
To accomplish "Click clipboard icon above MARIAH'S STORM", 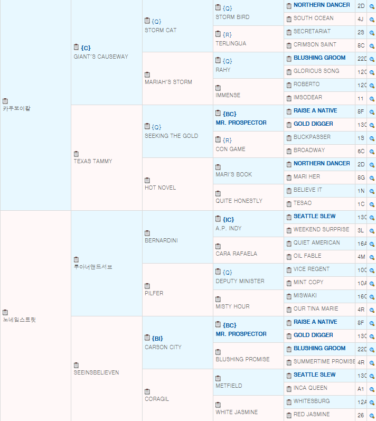I will (147, 74).
